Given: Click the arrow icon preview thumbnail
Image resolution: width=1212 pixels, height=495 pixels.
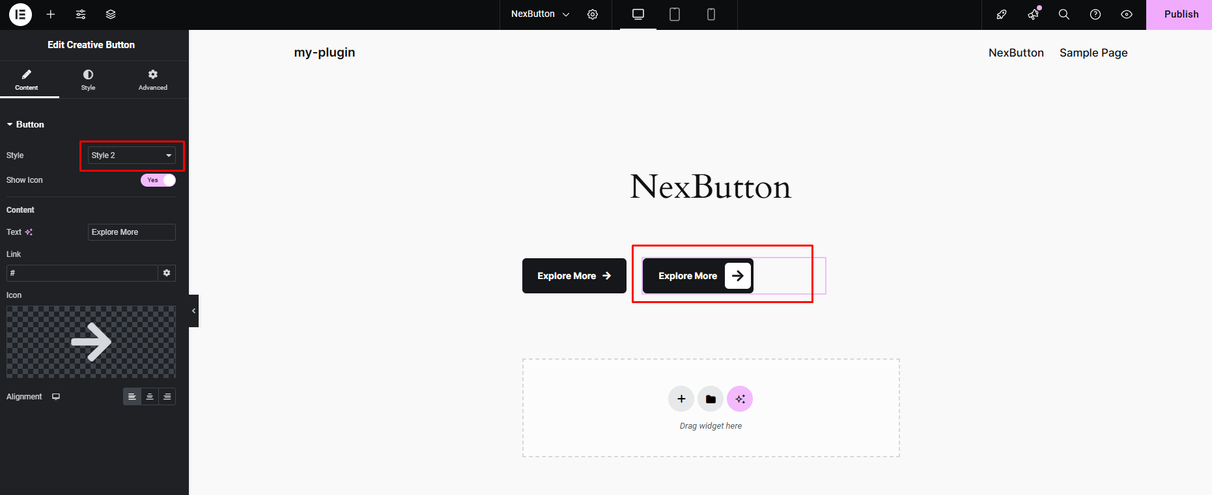Looking at the screenshot, I should pos(91,342).
